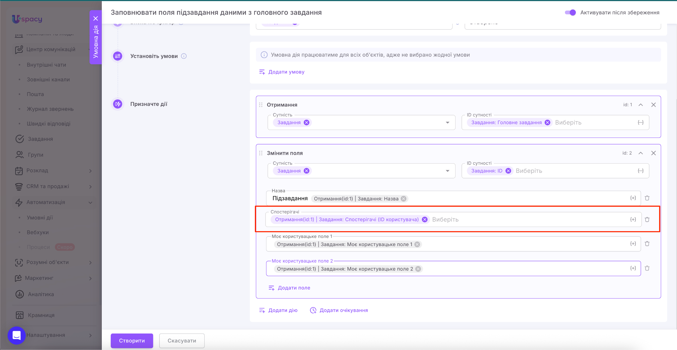Open Вебхуки in the sidebar
The width and height of the screenshot is (677, 350).
point(38,232)
